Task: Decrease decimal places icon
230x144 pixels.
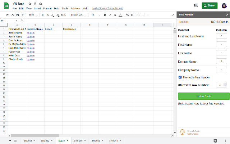Action: [x=52, y=15]
